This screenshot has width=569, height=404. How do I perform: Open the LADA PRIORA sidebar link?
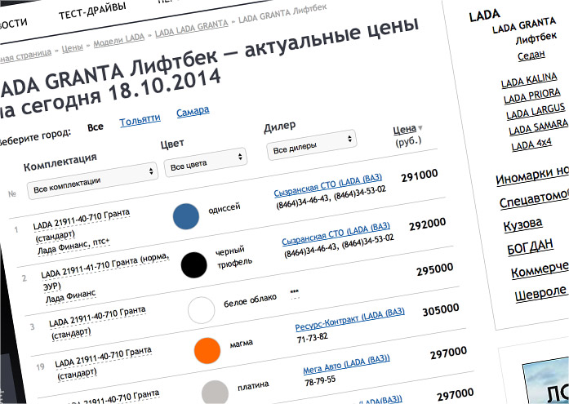(x=532, y=96)
